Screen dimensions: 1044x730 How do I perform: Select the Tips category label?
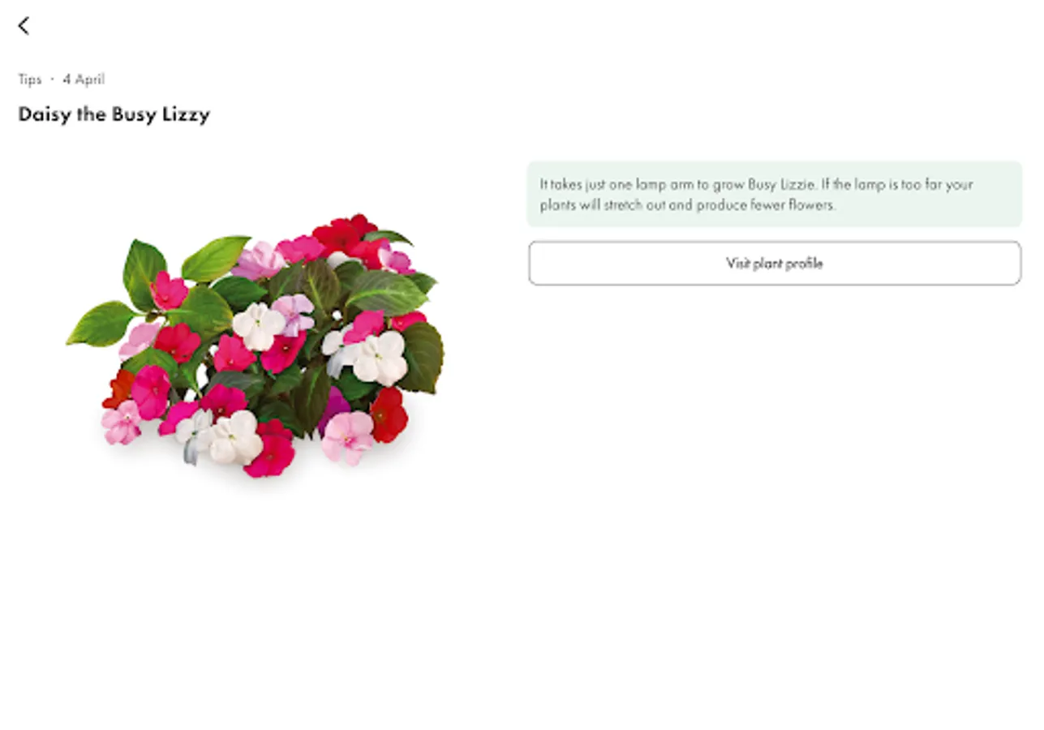tap(30, 79)
